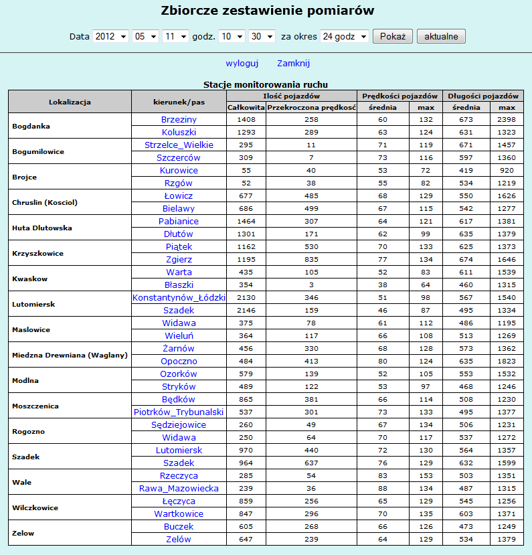532x555 pixels.
Task: Open the year dropdown showing 2012
Action: click(x=110, y=36)
